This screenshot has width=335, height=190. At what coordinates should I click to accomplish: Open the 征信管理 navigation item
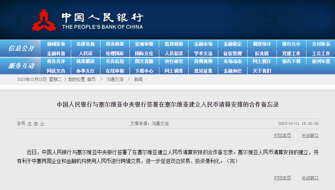[x=232, y=53]
